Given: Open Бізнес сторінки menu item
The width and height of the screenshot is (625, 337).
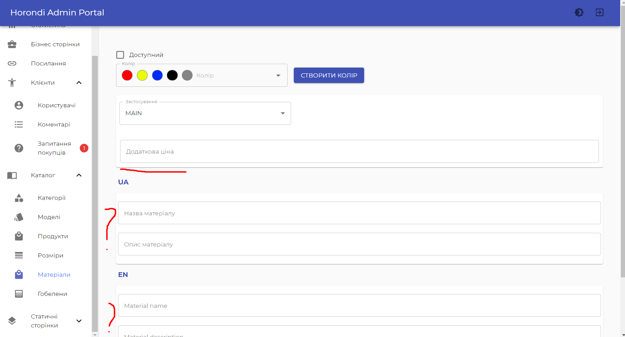Looking at the screenshot, I should click(55, 44).
